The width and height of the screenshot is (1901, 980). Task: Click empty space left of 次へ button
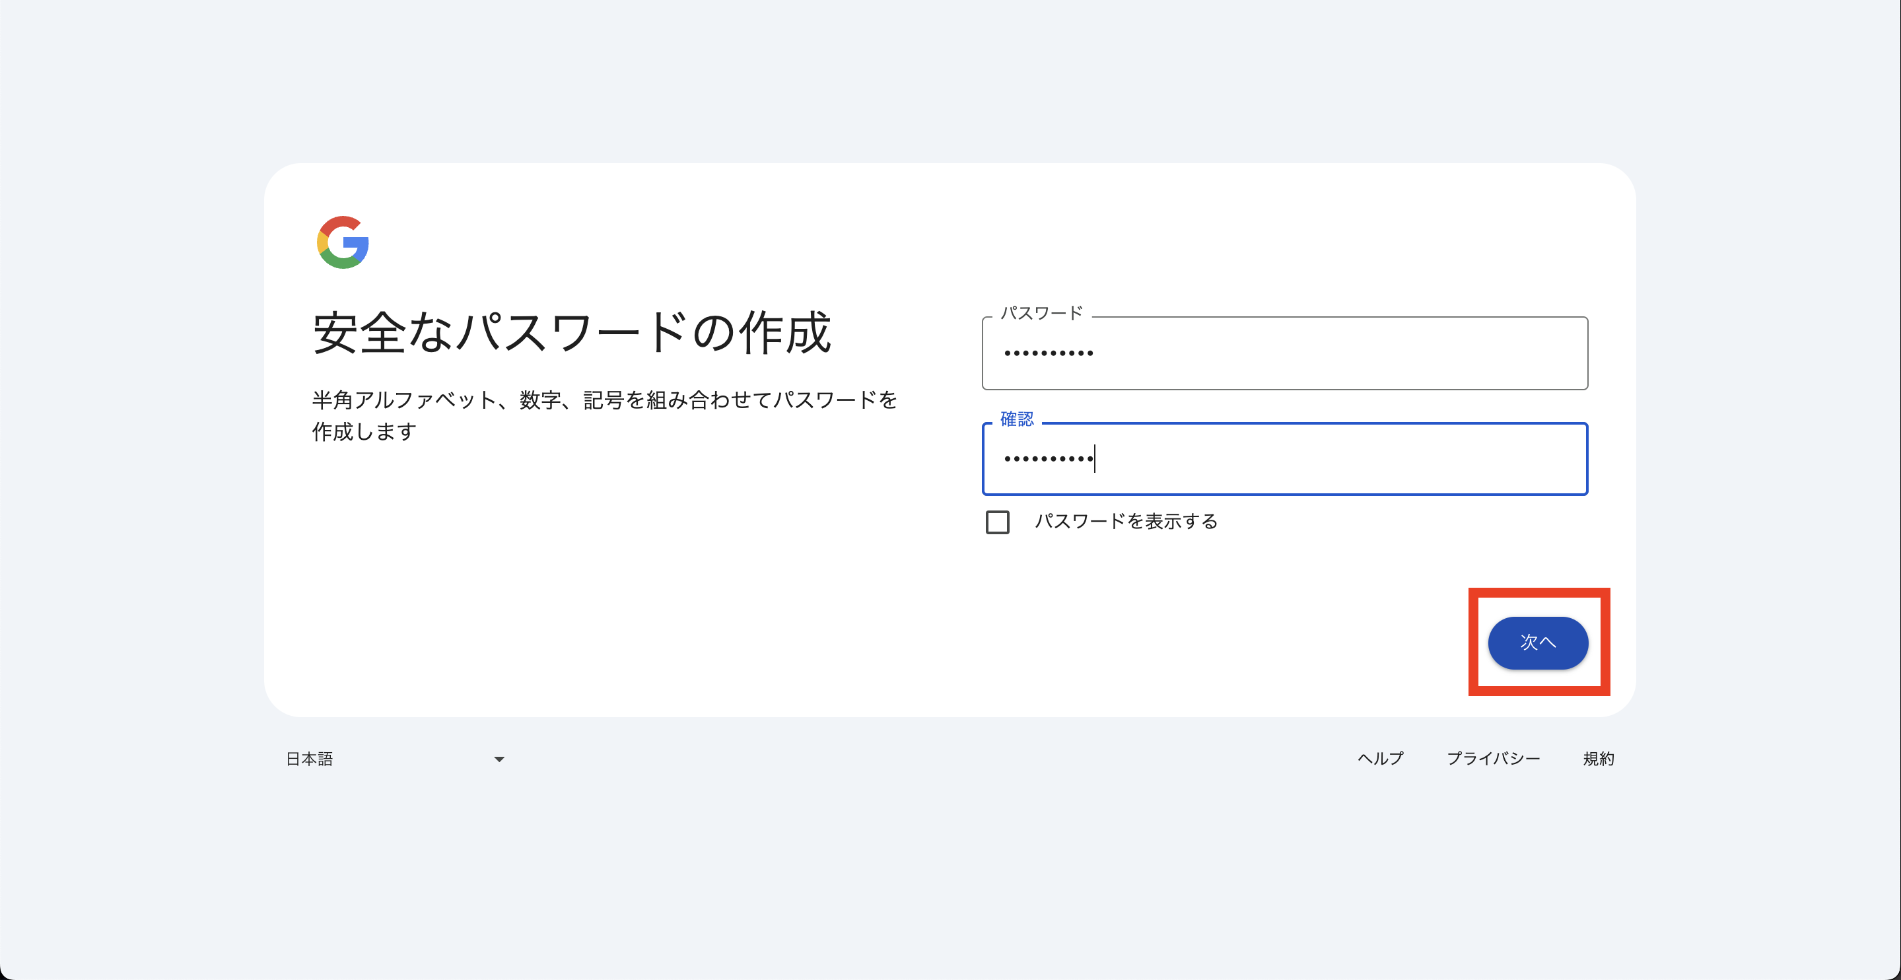point(1181,642)
